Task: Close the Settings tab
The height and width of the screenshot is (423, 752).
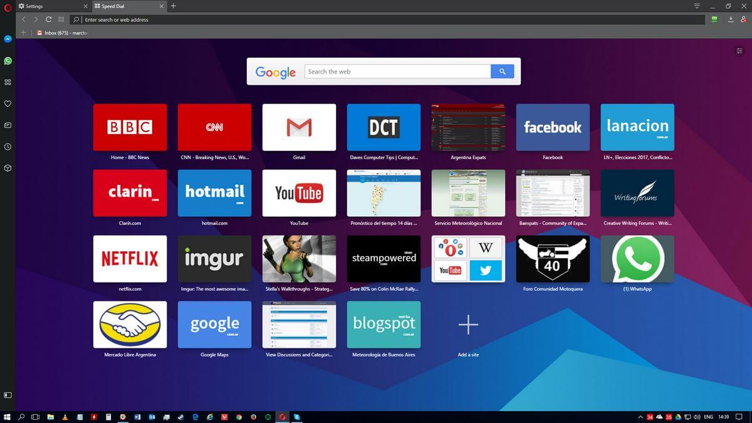Action: click(x=85, y=6)
